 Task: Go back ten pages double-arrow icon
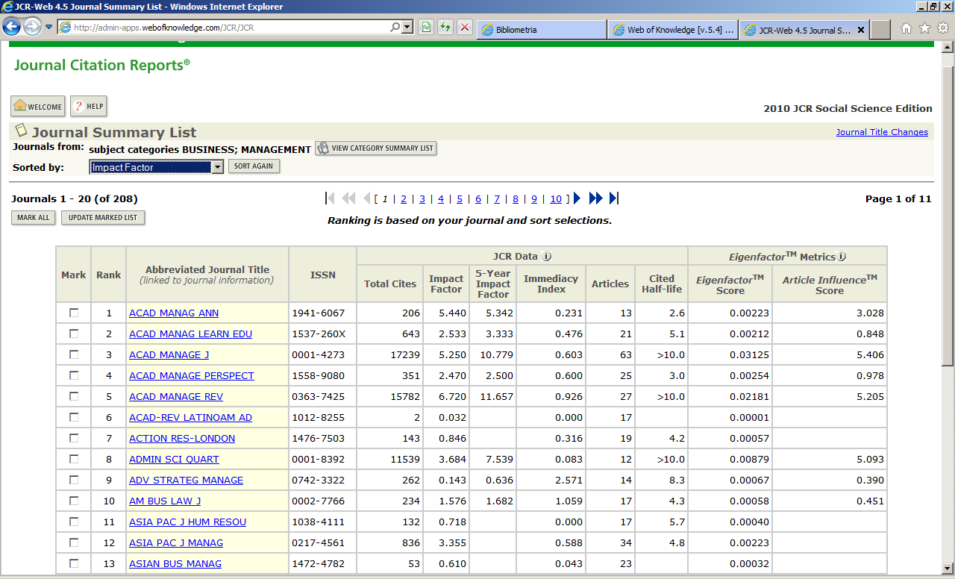click(x=348, y=198)
